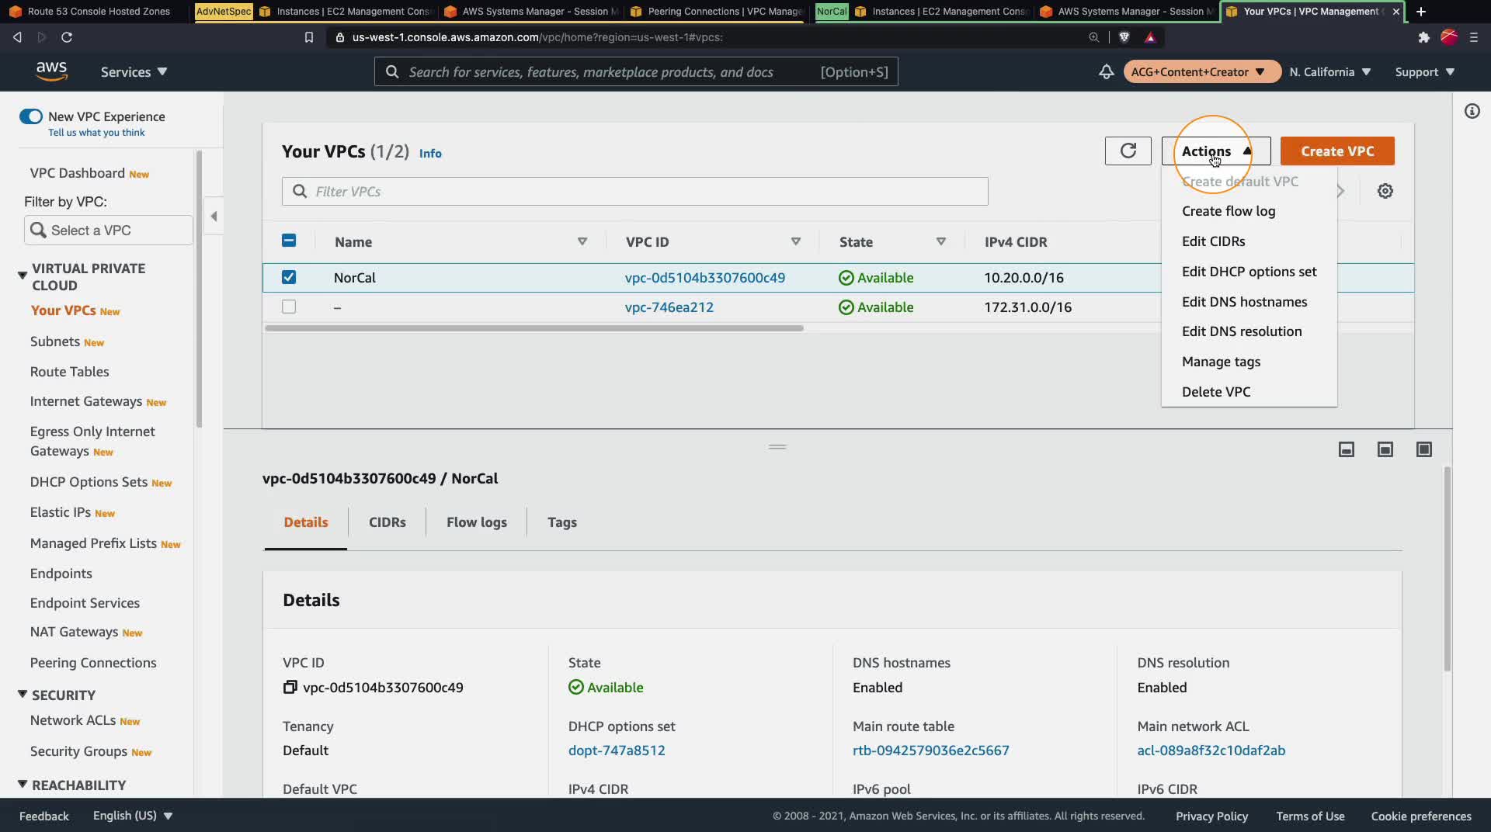Click the AWS logo home icon
The width and height of the screenshot is (1491, 832).
tap(51, 71)
